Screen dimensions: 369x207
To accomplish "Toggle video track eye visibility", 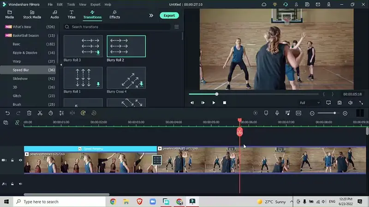I will [x=20, y=160].
